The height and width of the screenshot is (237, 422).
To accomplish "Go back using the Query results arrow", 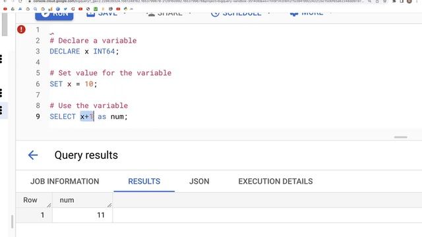I will coord(33,155).
